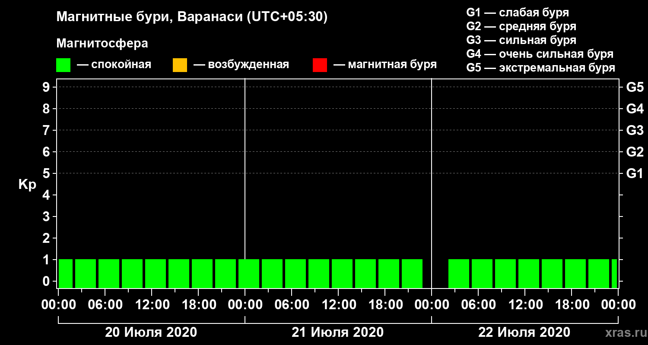Click the G2 label on right axis

point(635,152)
